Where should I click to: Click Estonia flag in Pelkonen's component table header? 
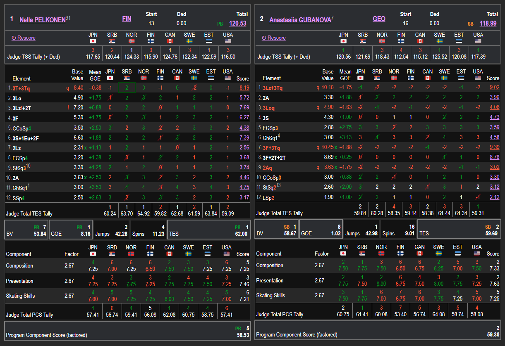208,254
